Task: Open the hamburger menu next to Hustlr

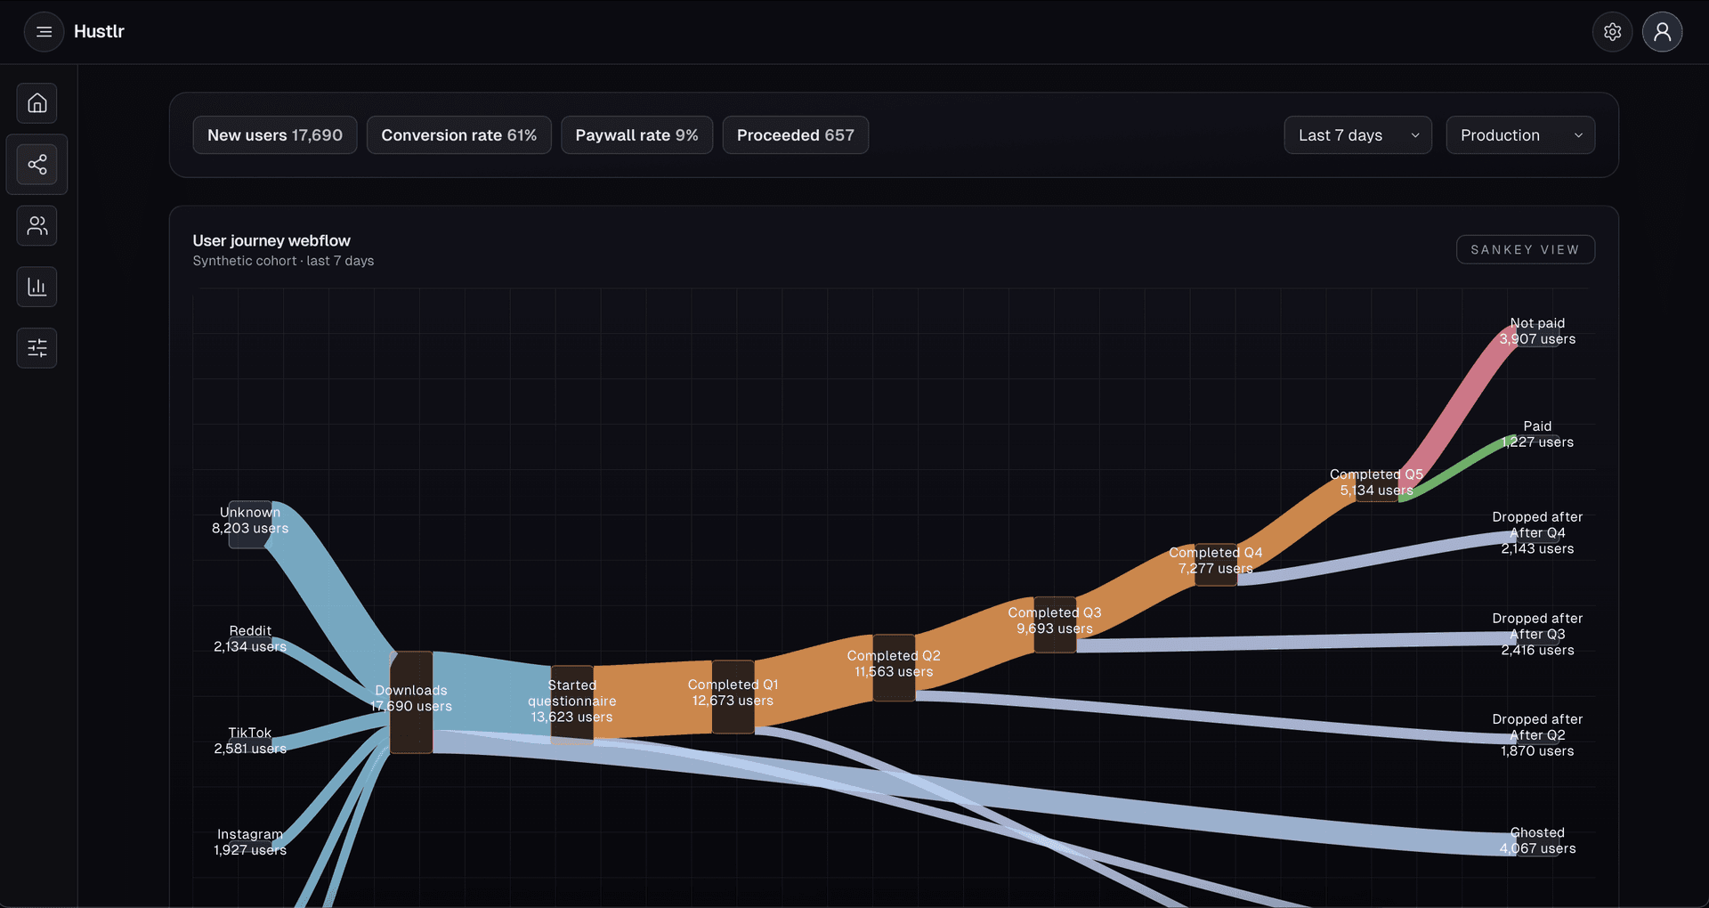Action: click(x=43, y=31)
